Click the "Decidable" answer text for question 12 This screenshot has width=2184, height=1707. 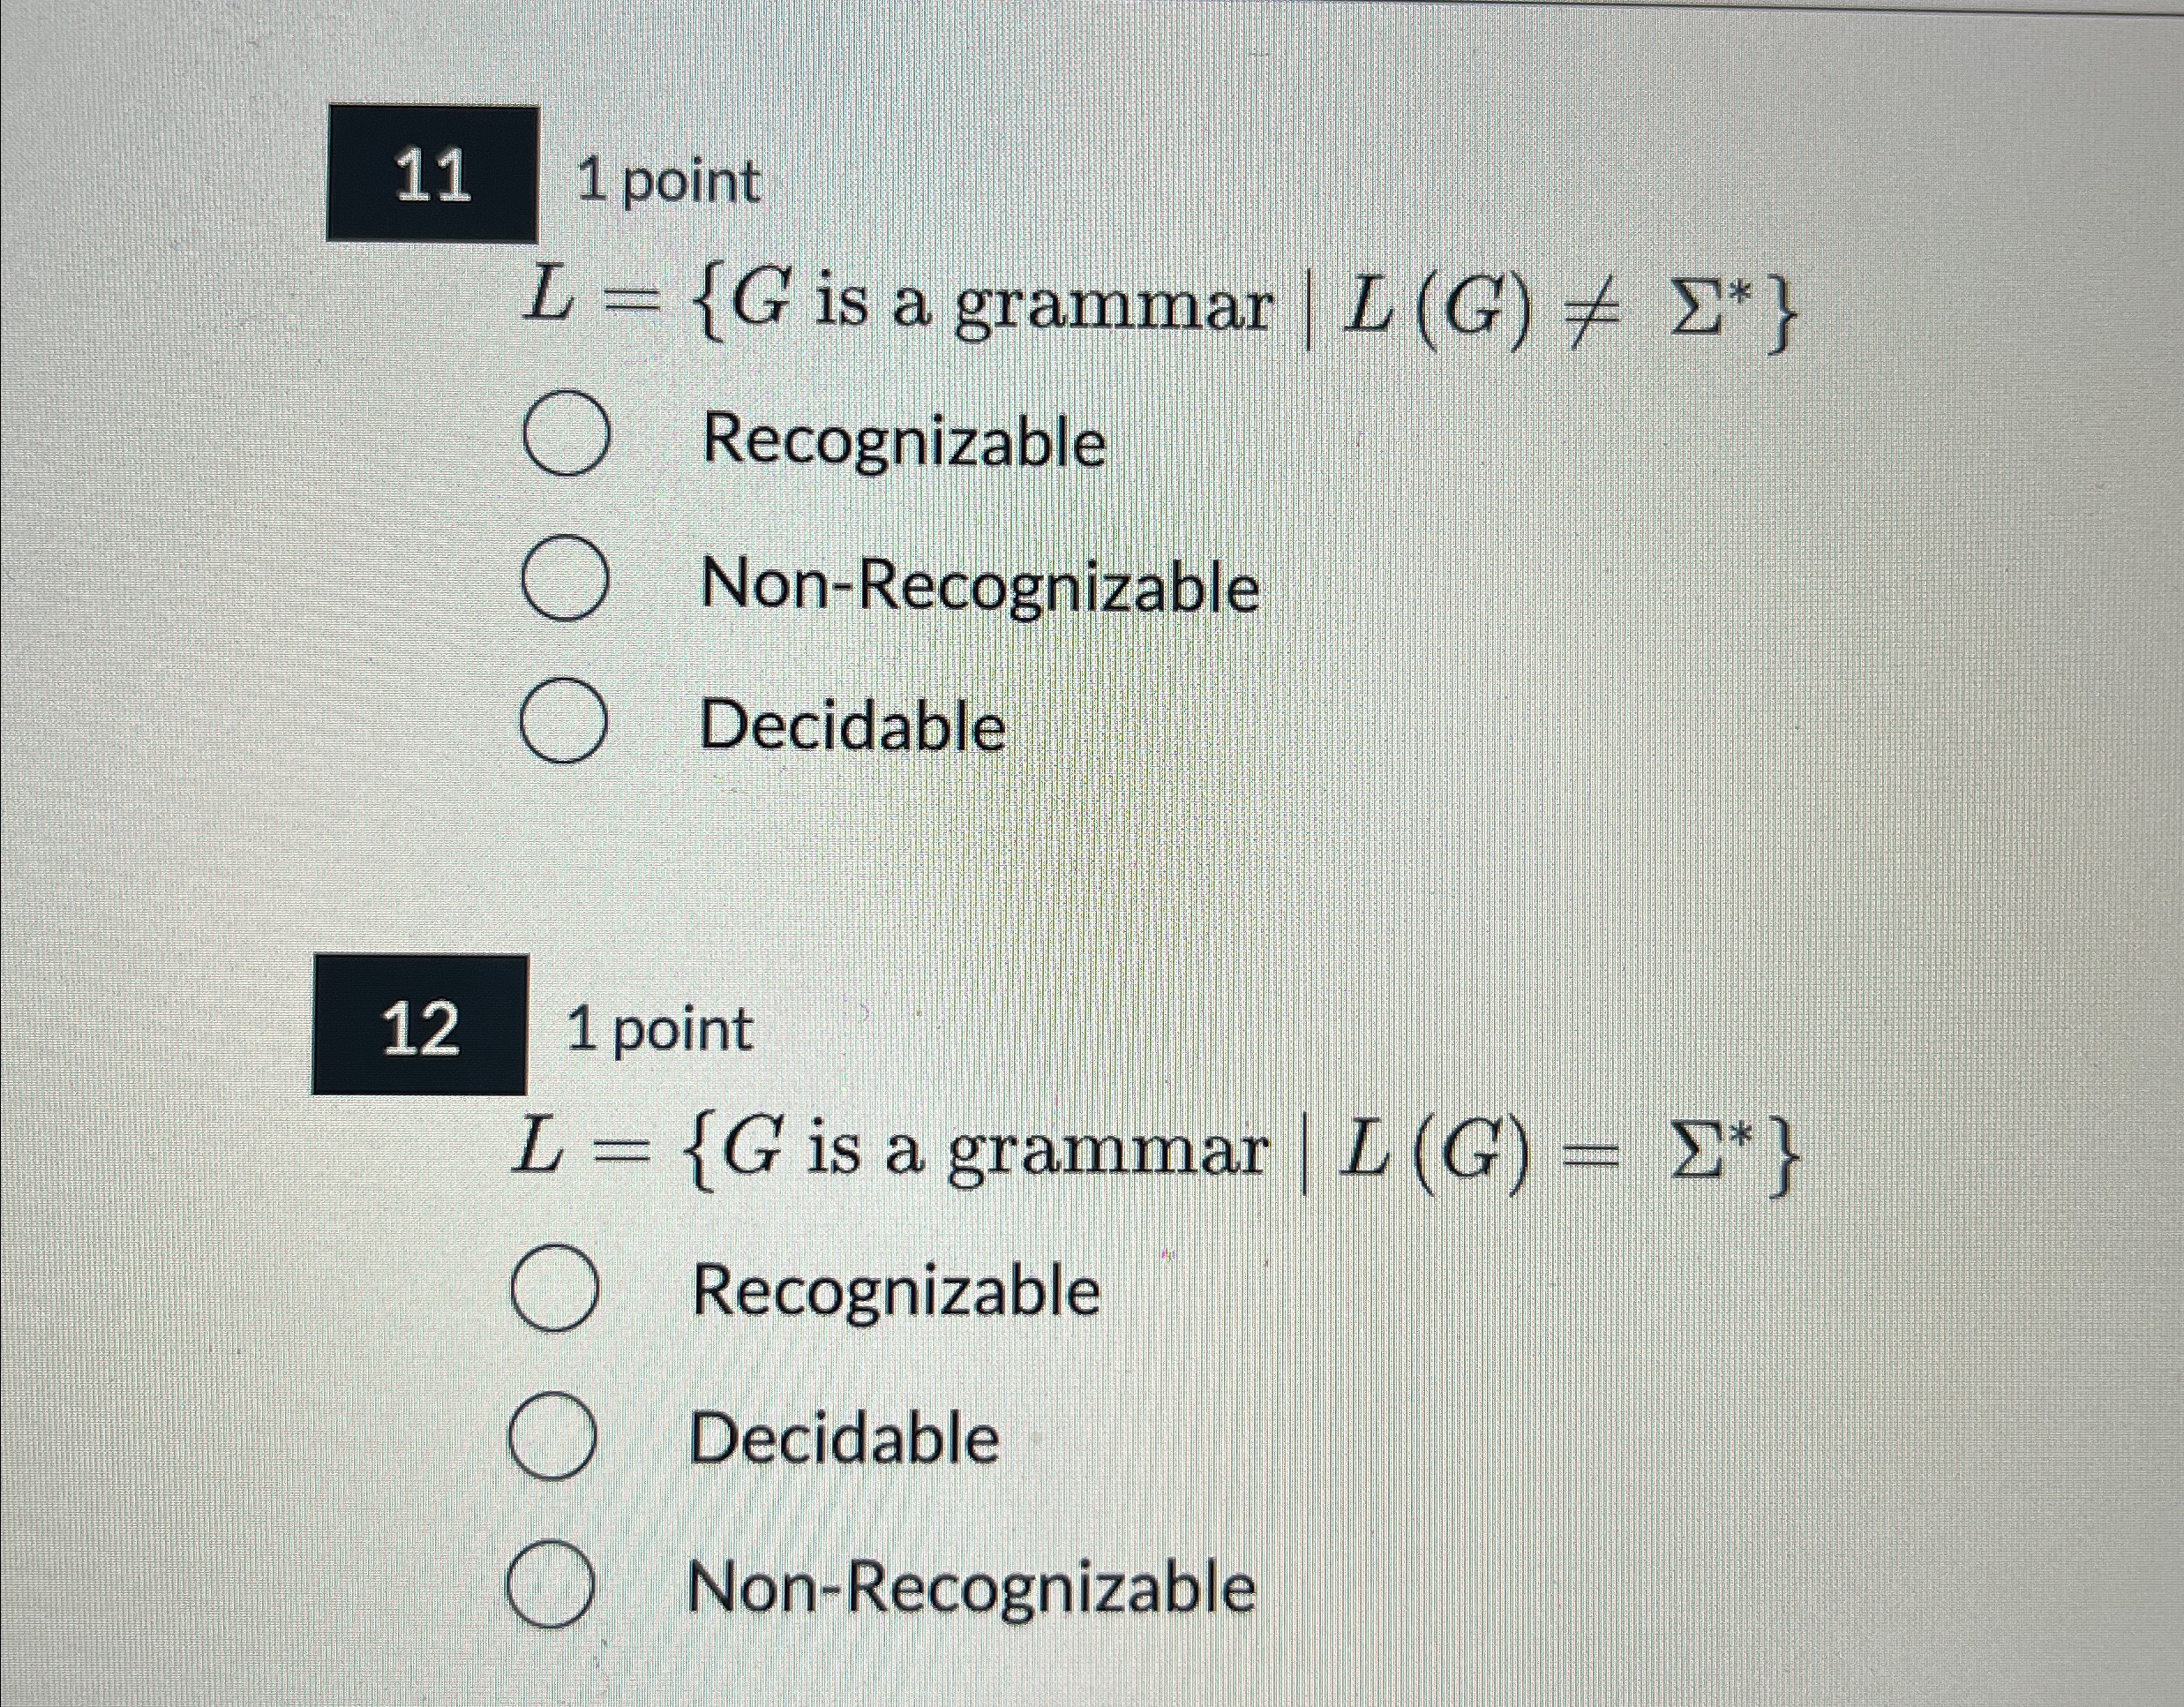[x=845, y=1438]
